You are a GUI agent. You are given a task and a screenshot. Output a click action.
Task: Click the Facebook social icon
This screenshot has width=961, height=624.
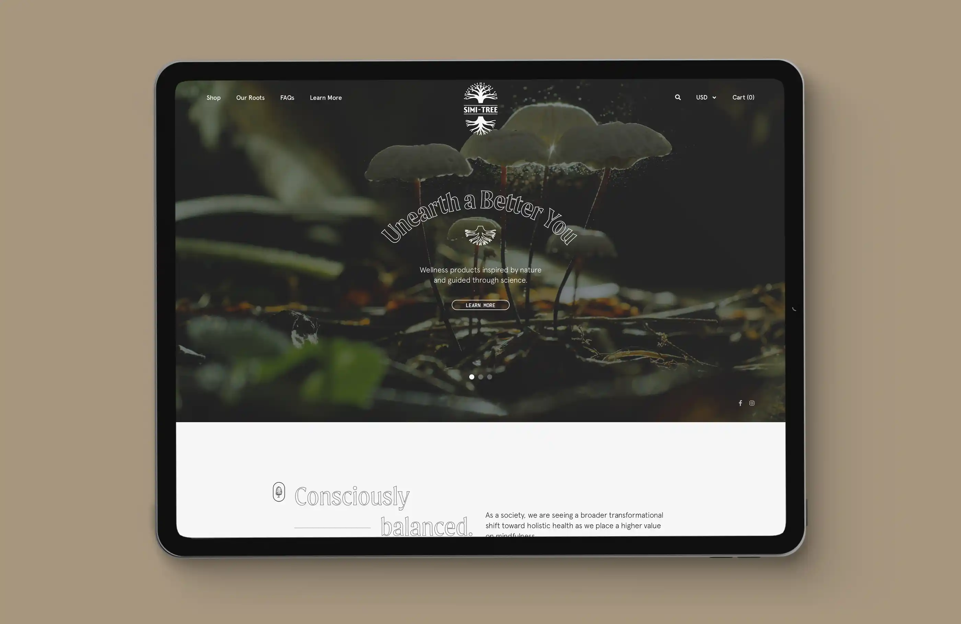740,403
